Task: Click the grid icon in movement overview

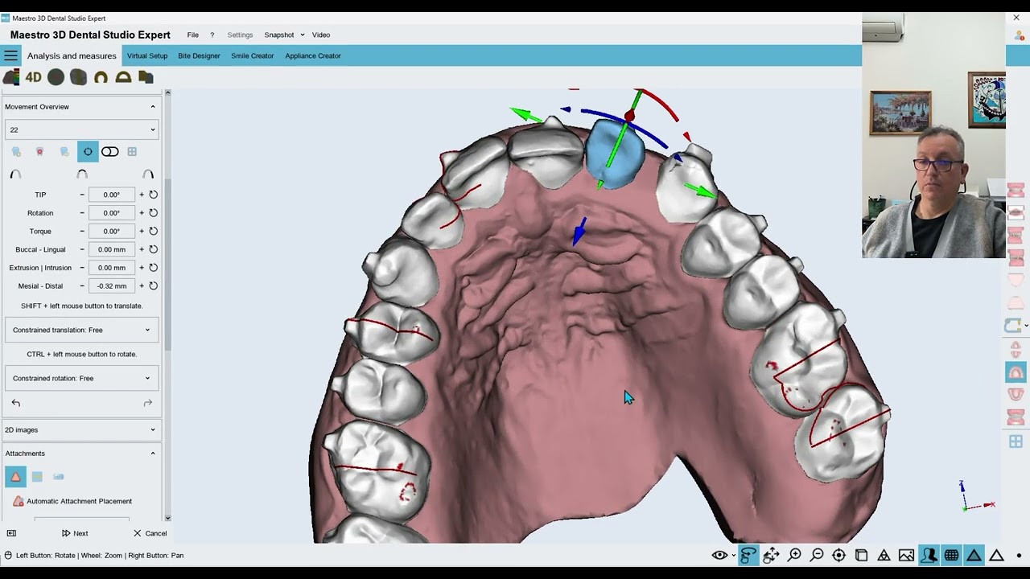Action: pos(132,151)
